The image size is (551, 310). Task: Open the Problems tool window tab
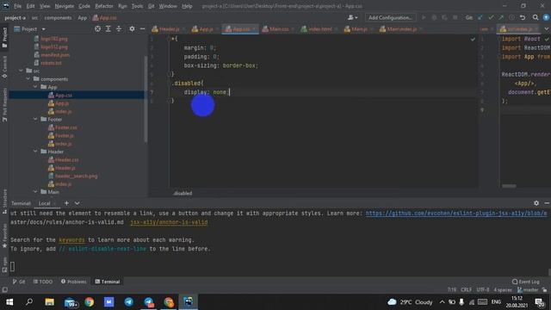(73, 282)
